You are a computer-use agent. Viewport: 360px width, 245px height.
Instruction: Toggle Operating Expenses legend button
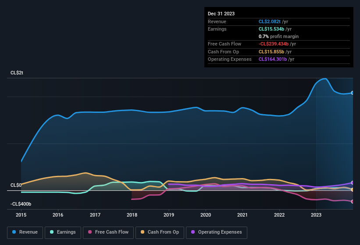click(216, 232)
